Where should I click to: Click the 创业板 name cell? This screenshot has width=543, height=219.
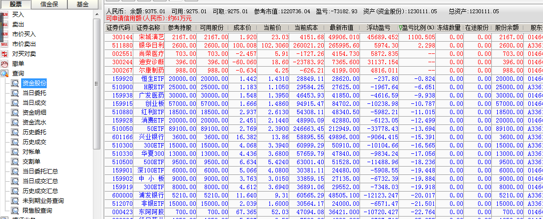155,103
